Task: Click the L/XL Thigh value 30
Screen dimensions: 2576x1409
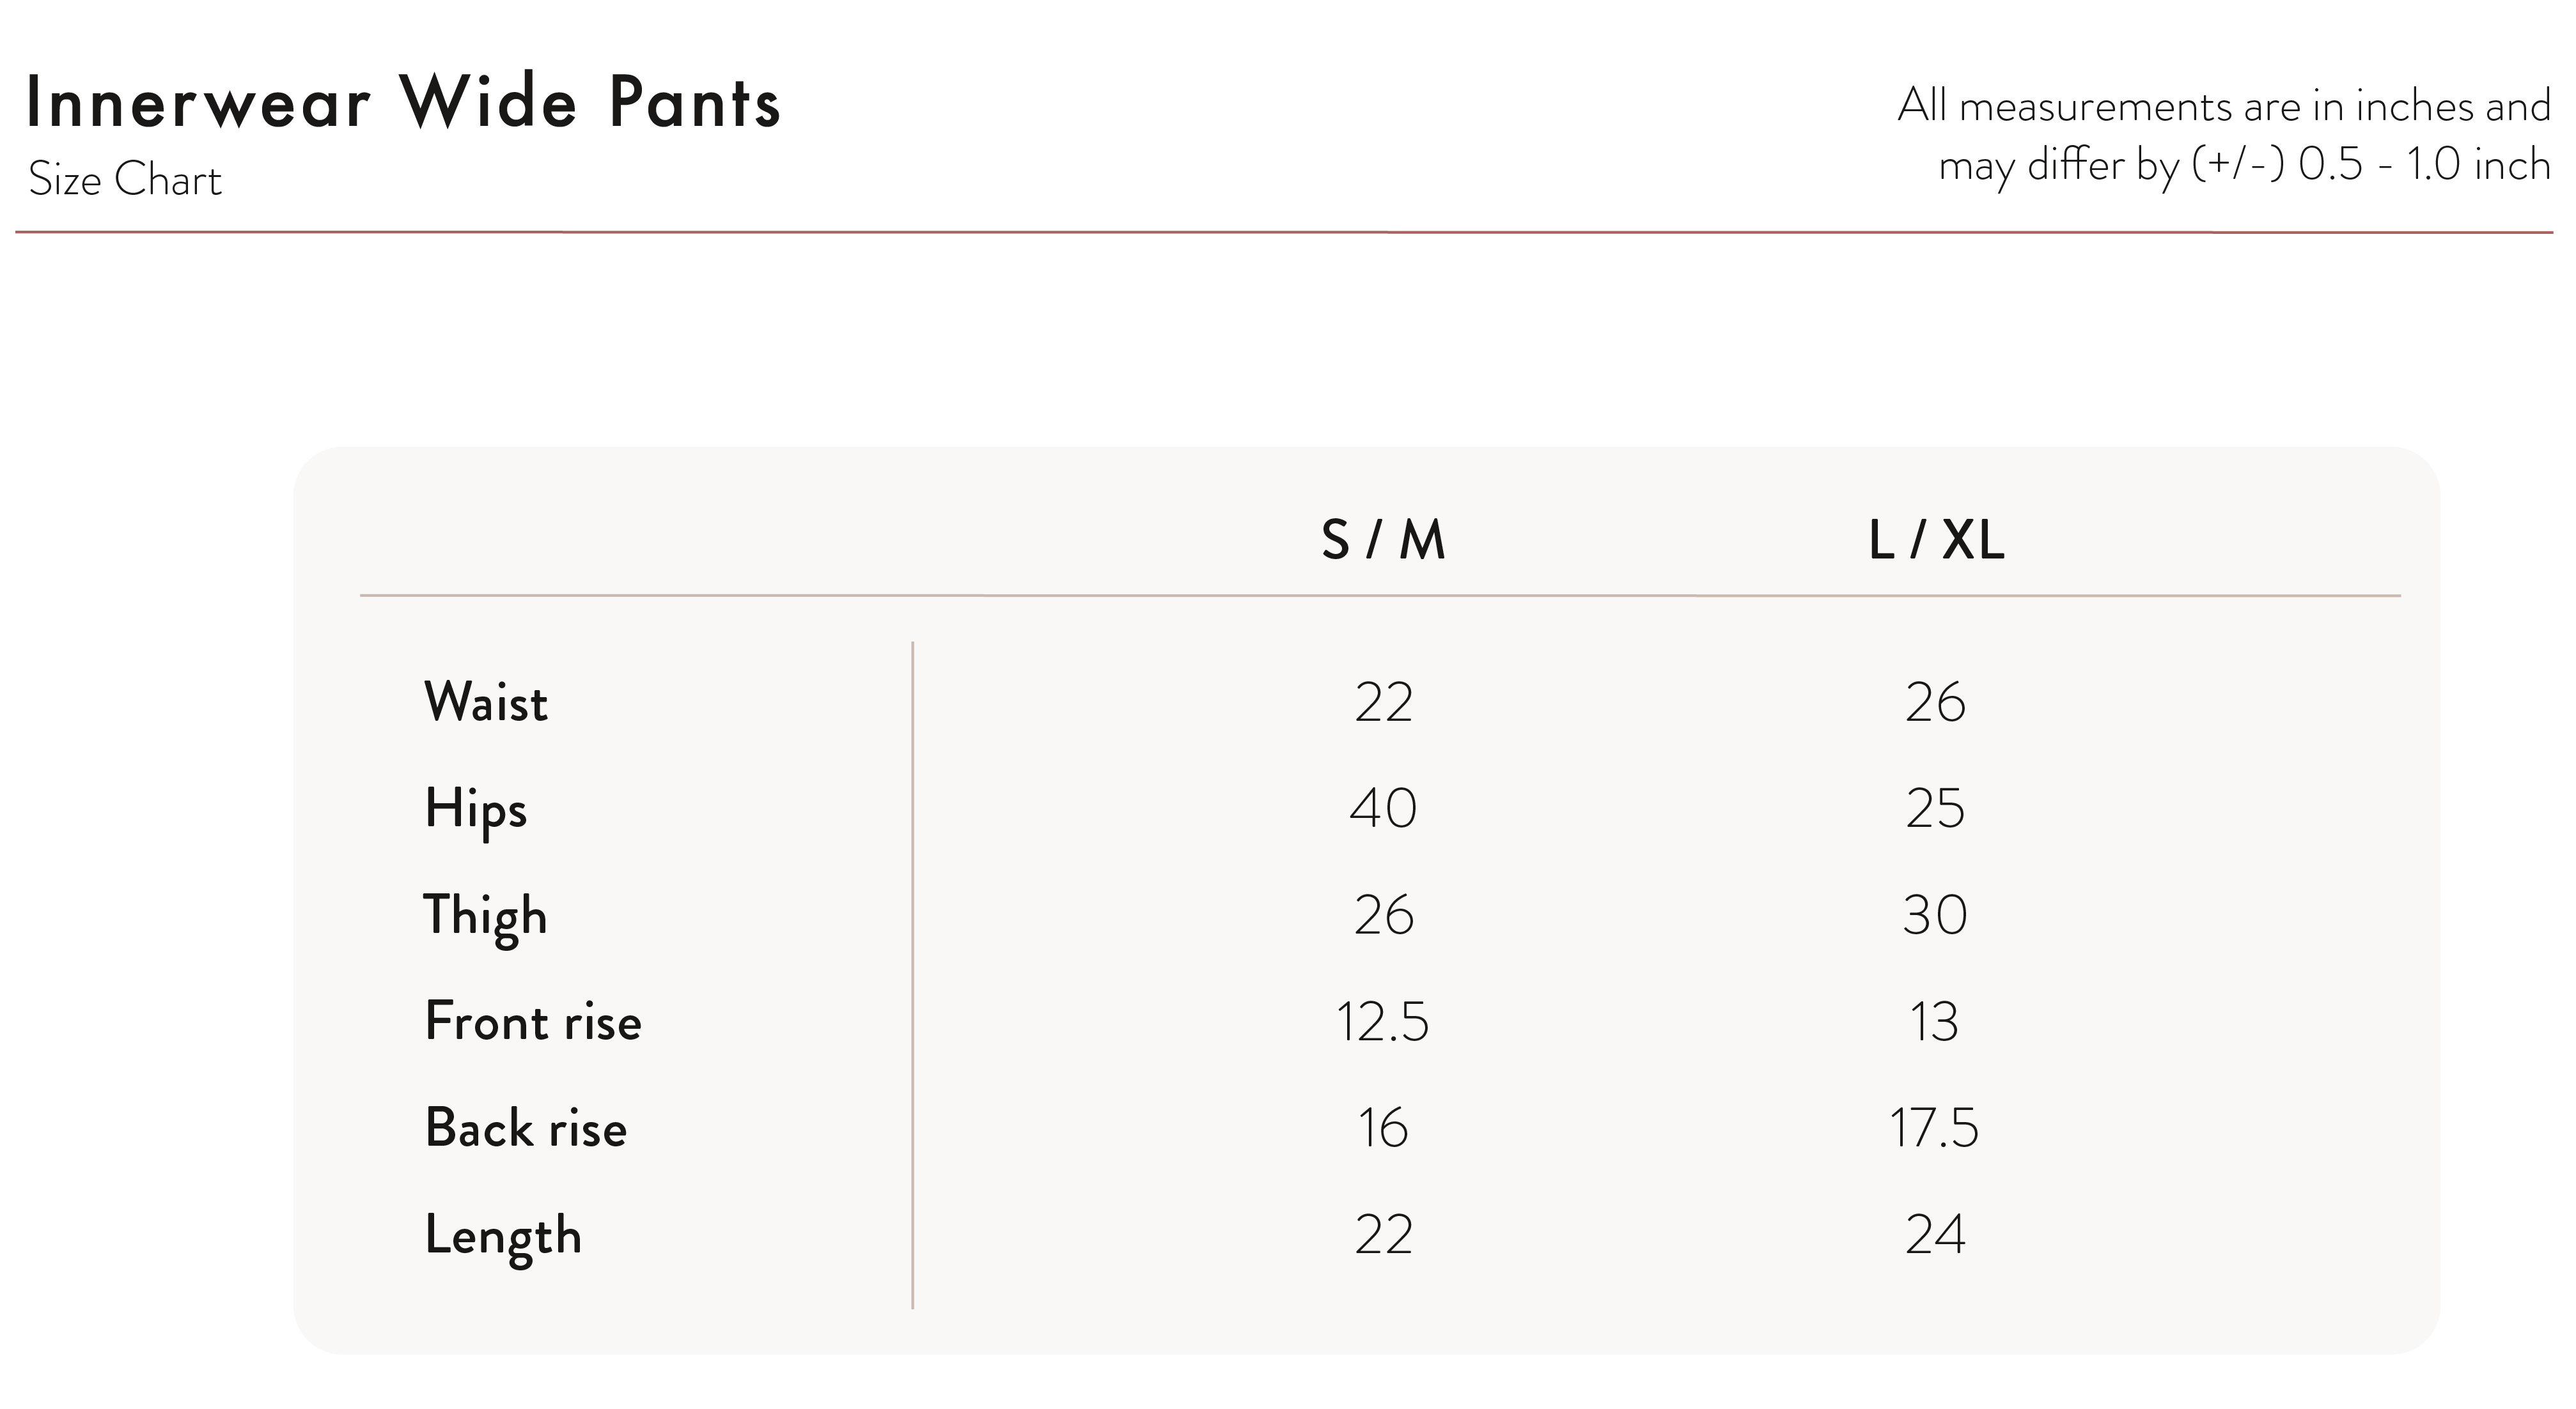Action: (1935, 915)
